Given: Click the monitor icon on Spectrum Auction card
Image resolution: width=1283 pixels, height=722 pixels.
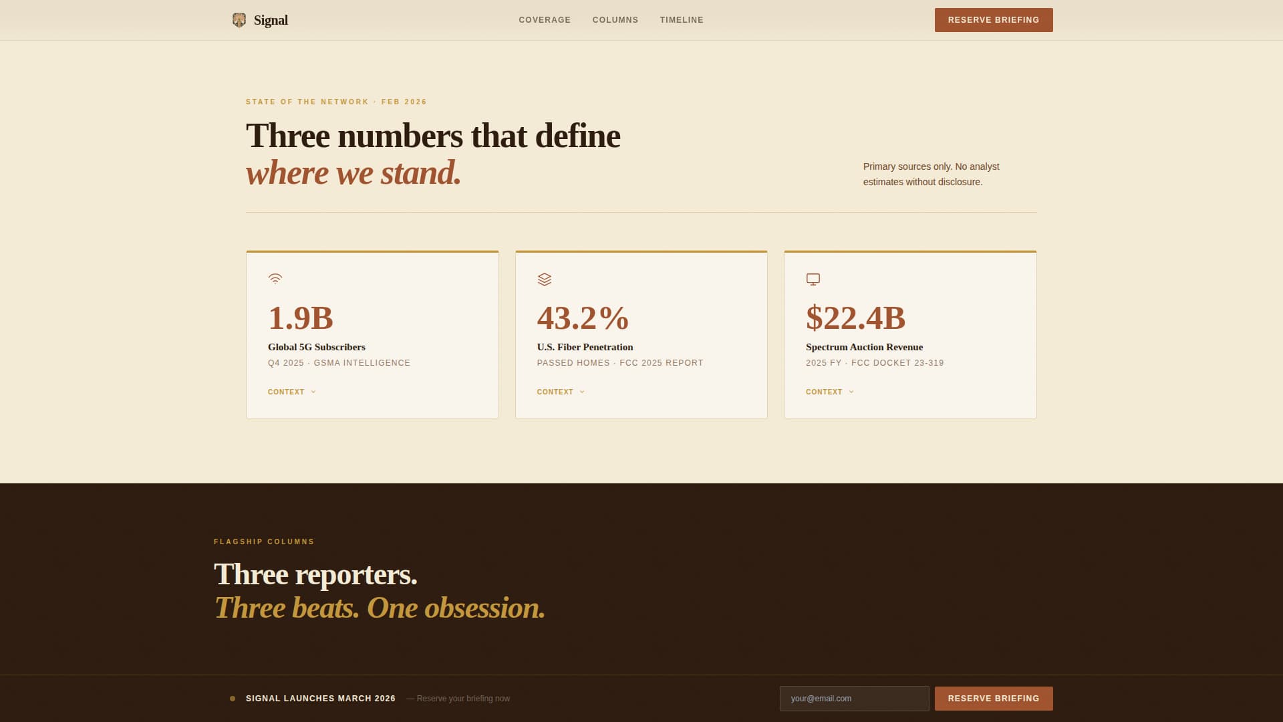Looking at the screenshot, I should [x=813, y=279].
